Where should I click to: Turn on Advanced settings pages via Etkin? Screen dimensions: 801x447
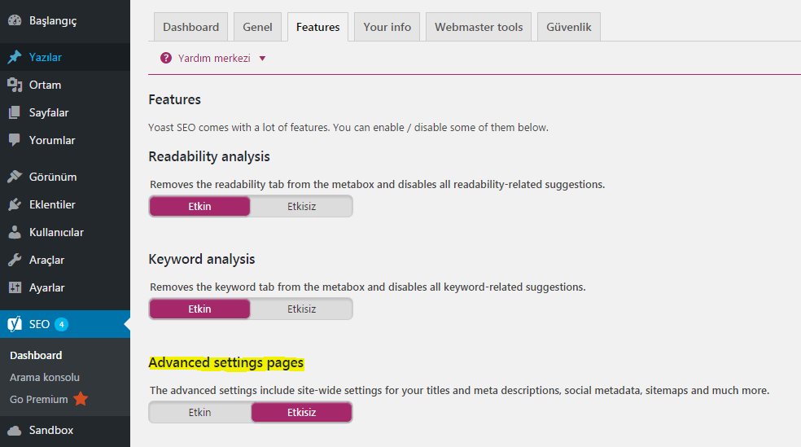tap(199, 412)
